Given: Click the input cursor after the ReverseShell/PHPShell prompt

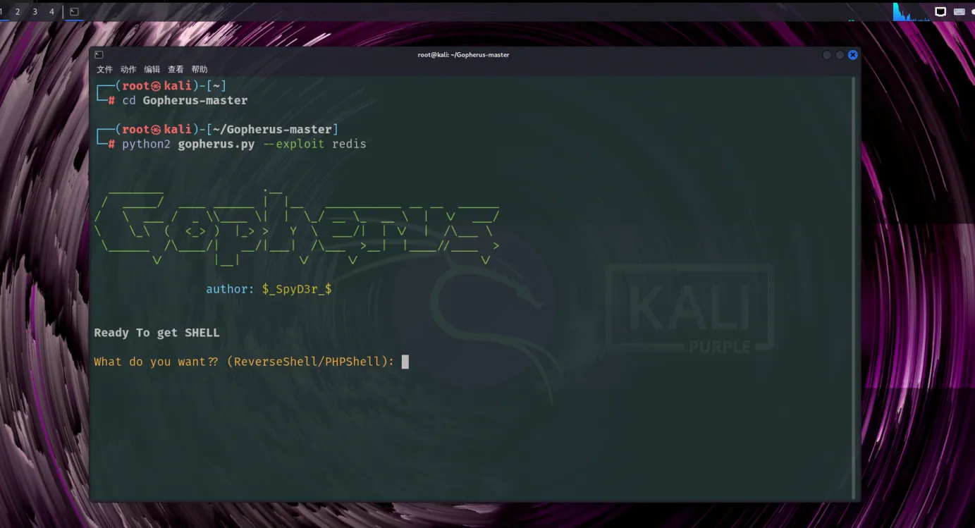Looking at the screenshot, I should [405, 362].
